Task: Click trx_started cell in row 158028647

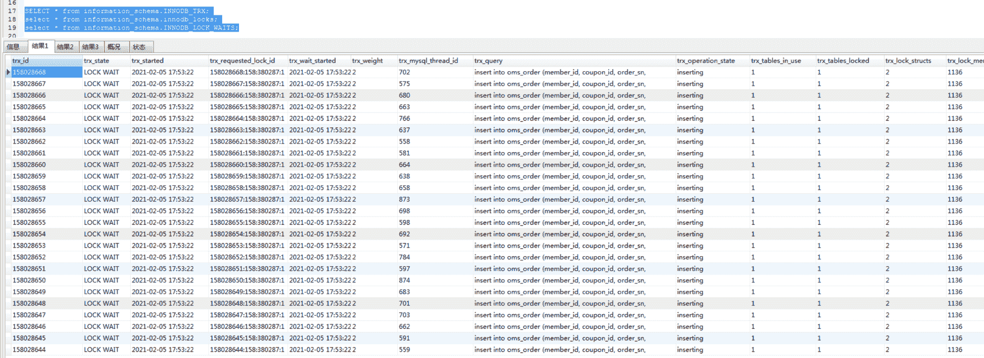Action: pyautogui.click(x=169, y=315)
